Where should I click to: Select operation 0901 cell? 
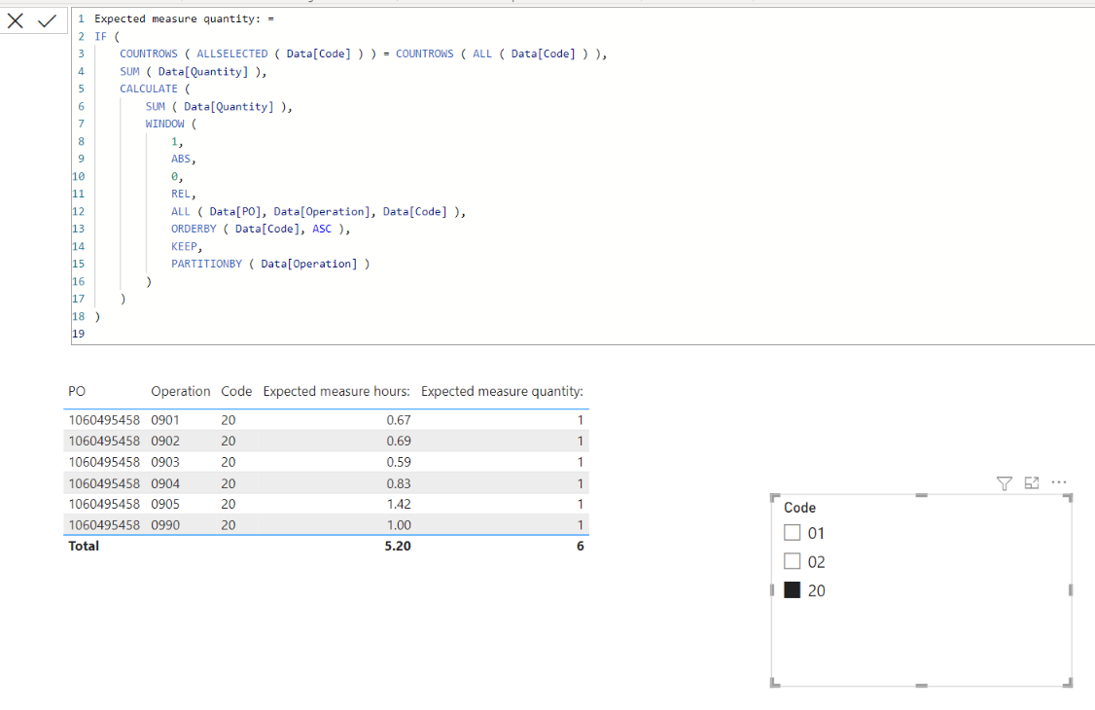click(x=165, y=420)
